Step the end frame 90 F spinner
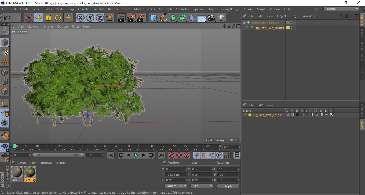The image size is (365, 195). 103,155
